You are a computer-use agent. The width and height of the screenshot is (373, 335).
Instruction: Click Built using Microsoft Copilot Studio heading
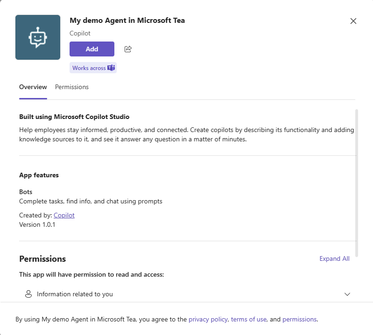tap(74, 117)
